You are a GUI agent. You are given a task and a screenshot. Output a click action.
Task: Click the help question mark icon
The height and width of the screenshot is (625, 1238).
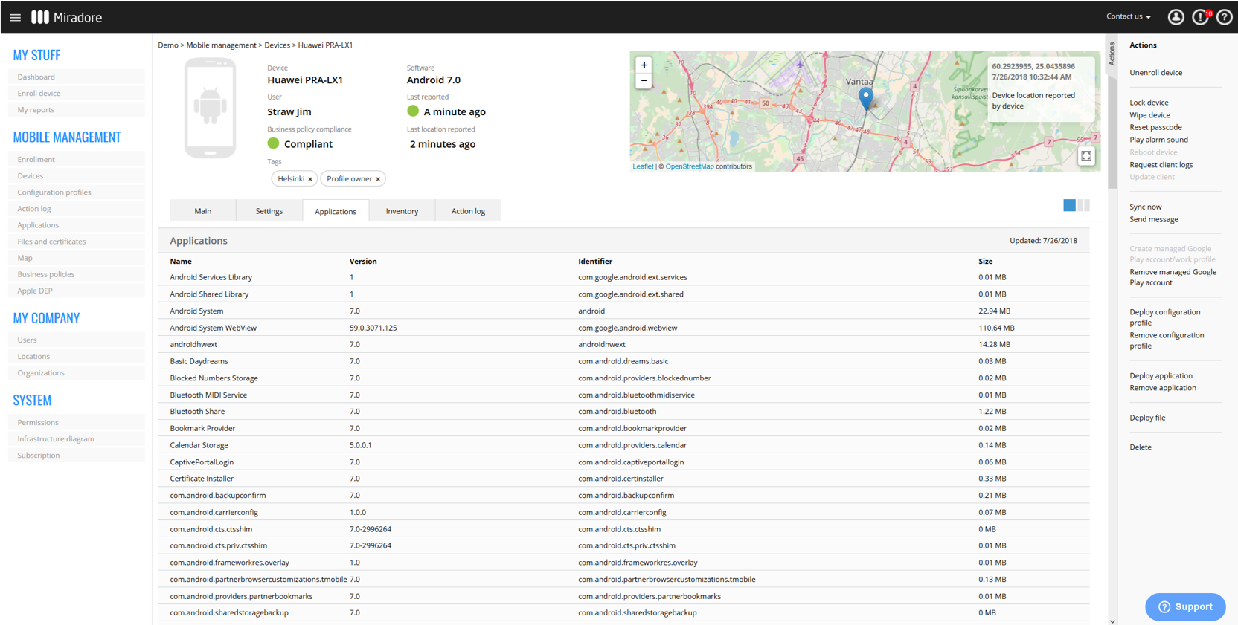click(1224, 17)
